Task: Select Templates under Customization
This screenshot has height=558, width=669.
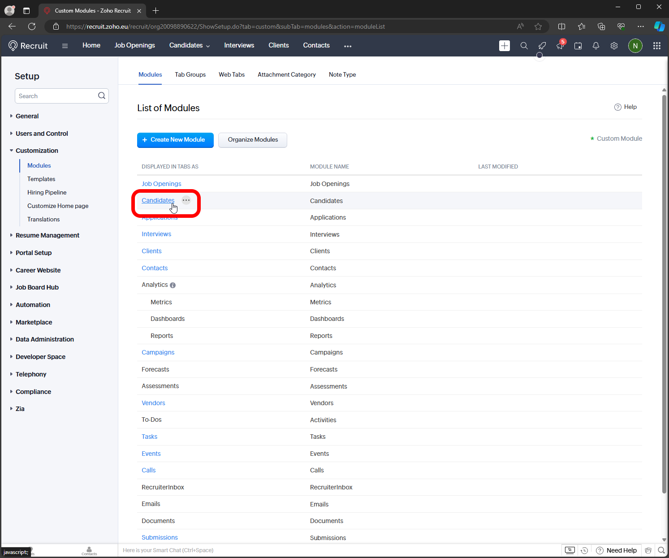Action: tap(41, 179)
